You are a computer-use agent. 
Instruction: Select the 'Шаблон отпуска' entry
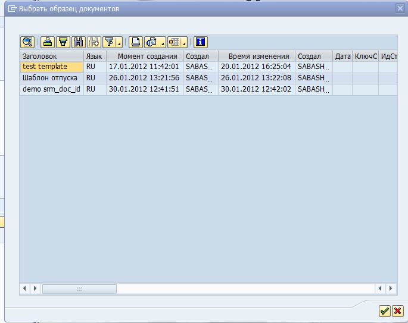point(51,78)
